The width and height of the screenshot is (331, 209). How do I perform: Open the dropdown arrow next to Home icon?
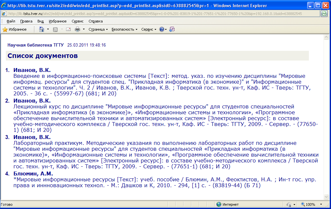pos(48,29)
